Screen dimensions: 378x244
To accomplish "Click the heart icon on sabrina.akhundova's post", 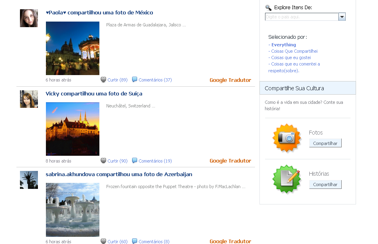I will pyautogui.click(x=103, y=241).
